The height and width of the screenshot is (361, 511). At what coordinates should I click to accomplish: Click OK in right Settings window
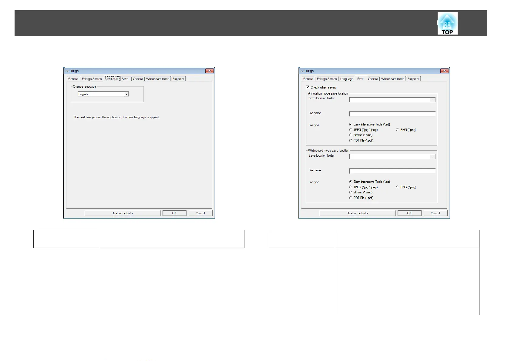409,213
